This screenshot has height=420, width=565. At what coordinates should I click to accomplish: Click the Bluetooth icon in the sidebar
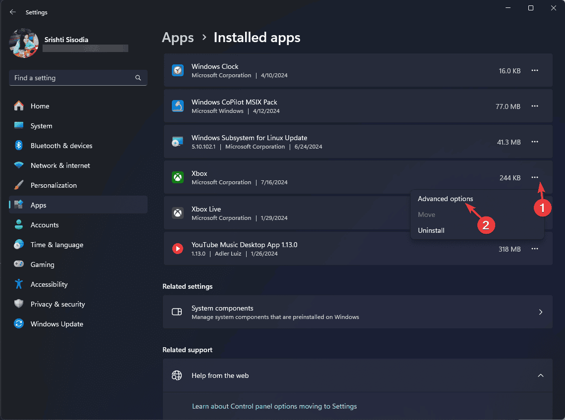19,145
